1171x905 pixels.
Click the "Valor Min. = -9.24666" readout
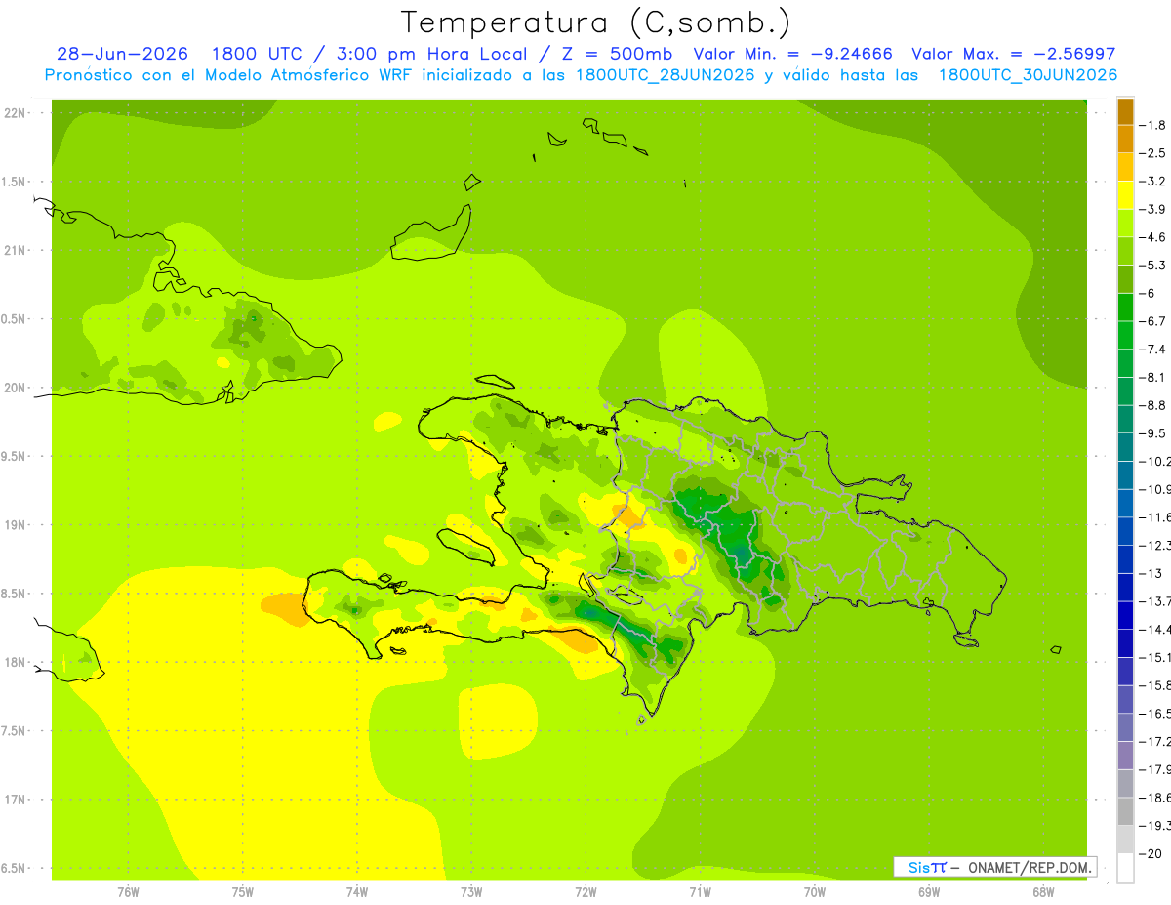792,54
